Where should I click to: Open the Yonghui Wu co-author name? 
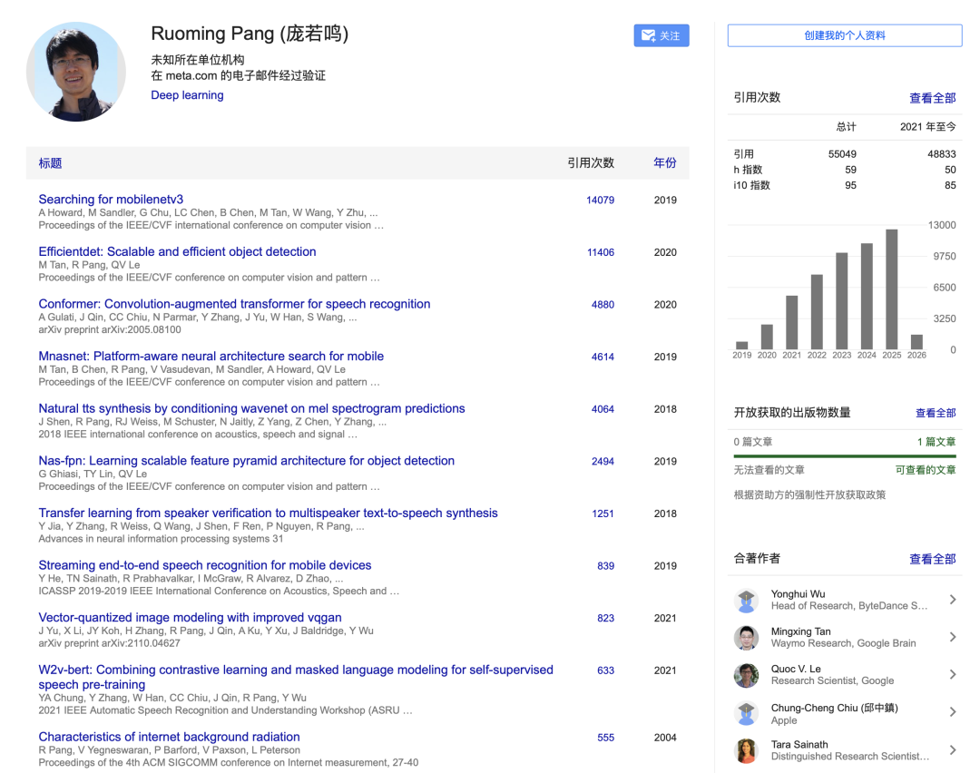pyautogui.click(x=799, y=593)
